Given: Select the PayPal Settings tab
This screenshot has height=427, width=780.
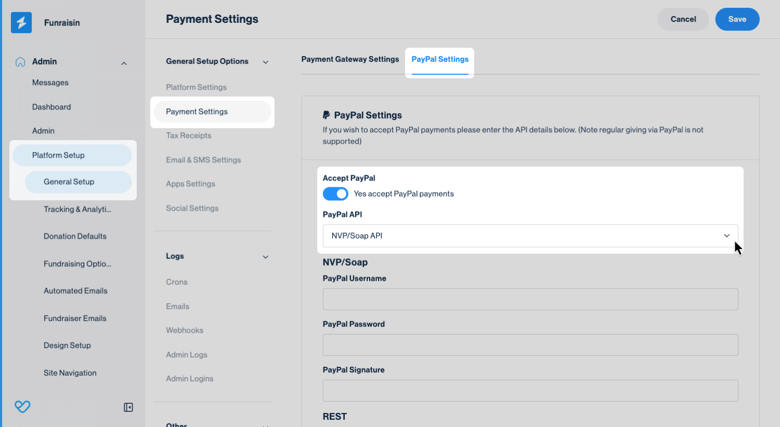Looking at the screenshot, I should click(440, 59).
